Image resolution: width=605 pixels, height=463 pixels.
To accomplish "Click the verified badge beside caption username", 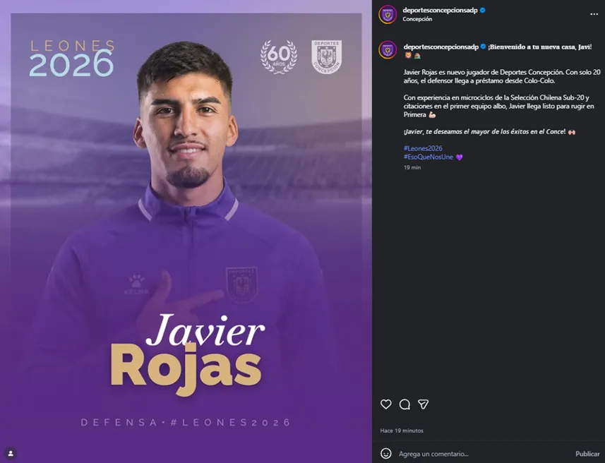I will click(483, 47).
